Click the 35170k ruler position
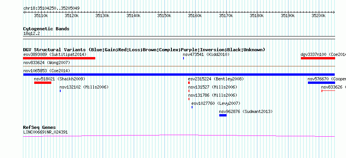This screenshot has height=158, width=346. [226, 16]
